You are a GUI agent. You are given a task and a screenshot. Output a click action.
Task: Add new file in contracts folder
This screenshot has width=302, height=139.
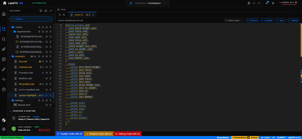coord(39,56)
